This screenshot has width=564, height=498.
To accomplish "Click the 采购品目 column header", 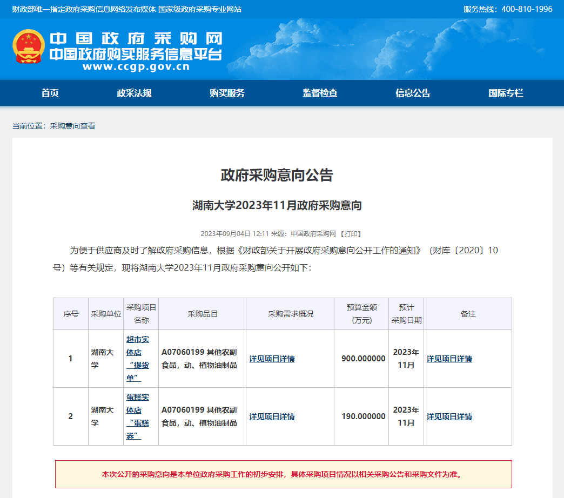I will point(203,314).
